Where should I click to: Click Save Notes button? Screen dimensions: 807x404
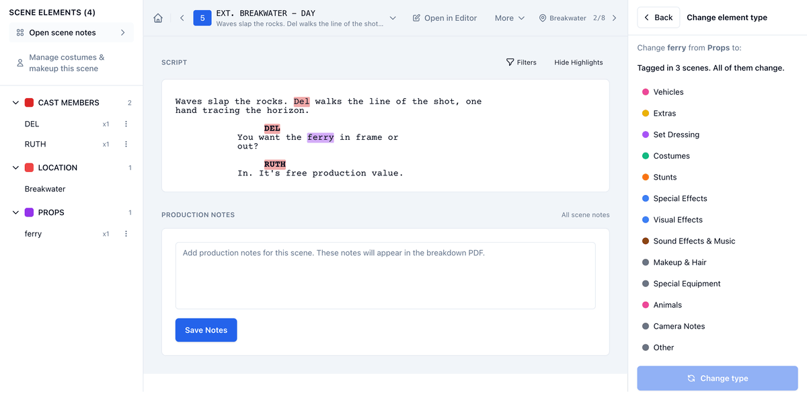[x=206, y=330]
